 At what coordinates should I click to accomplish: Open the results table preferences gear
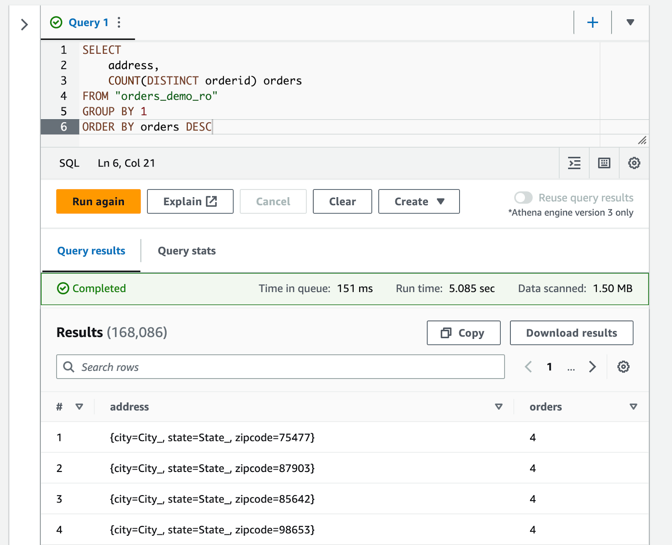pyautogui.click(x=623, y=367)
